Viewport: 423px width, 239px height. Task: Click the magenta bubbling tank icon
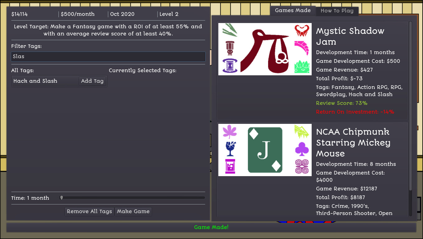point(230,166)
